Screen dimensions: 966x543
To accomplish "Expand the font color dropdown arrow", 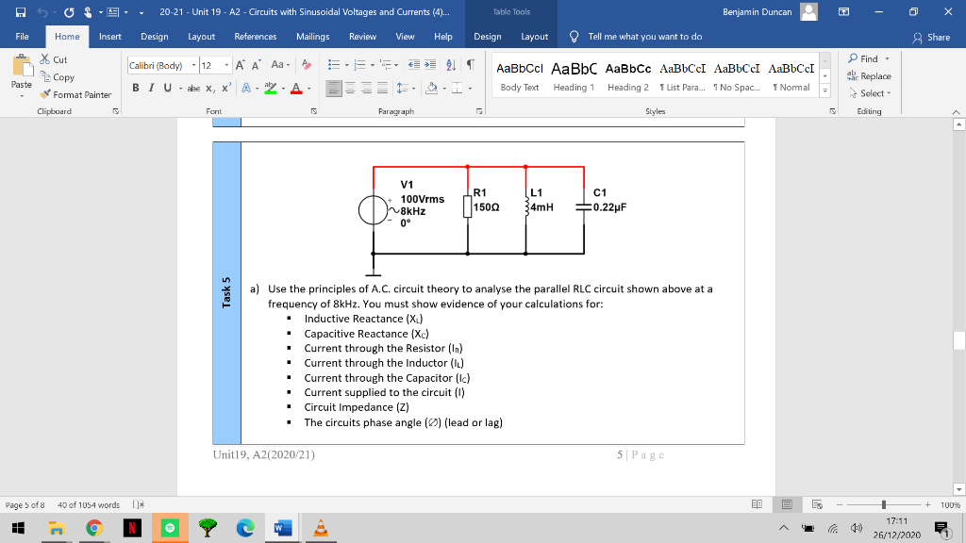I will point(308,89).
